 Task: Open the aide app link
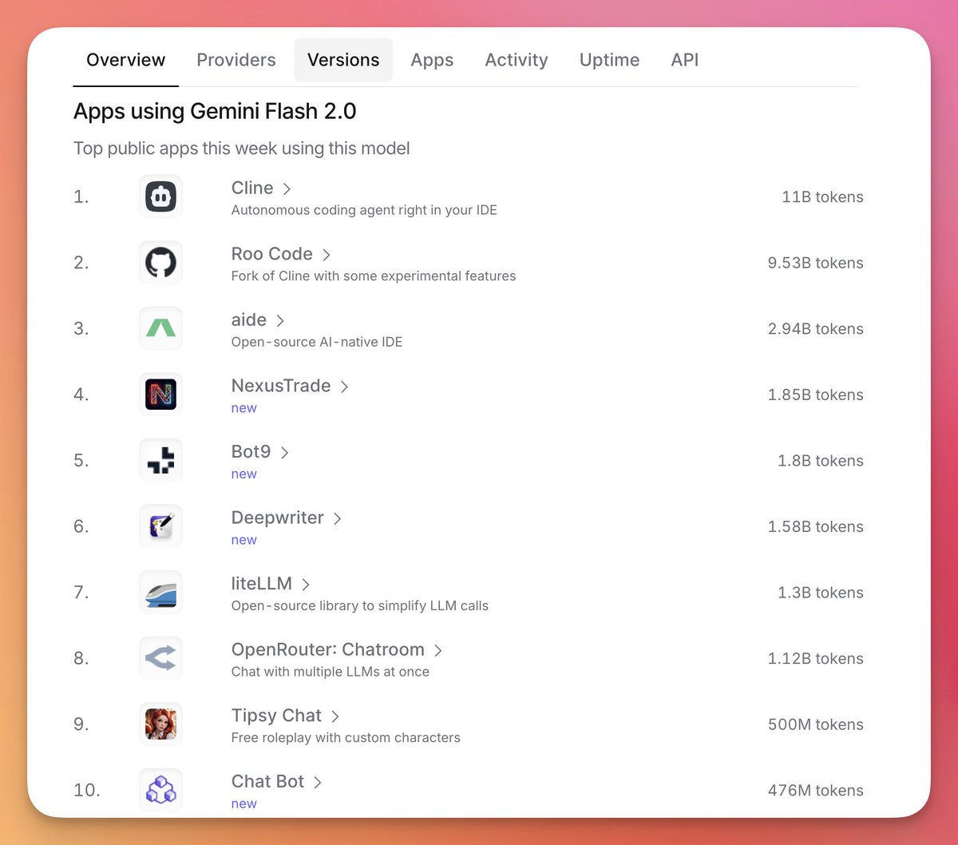coord(249,319)
